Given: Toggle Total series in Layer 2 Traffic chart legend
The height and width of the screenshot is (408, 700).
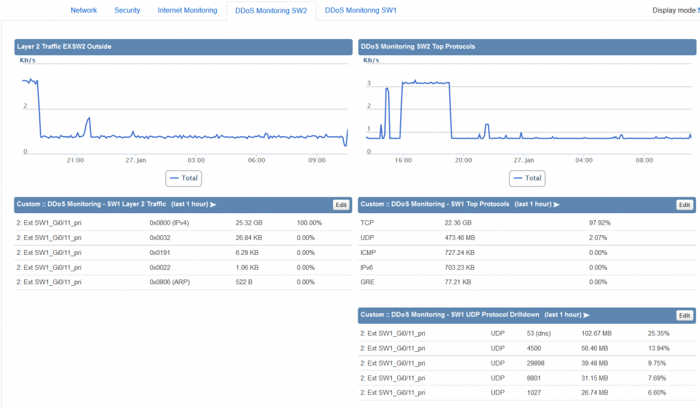Looking at the screenshot, I should [184, 178].
